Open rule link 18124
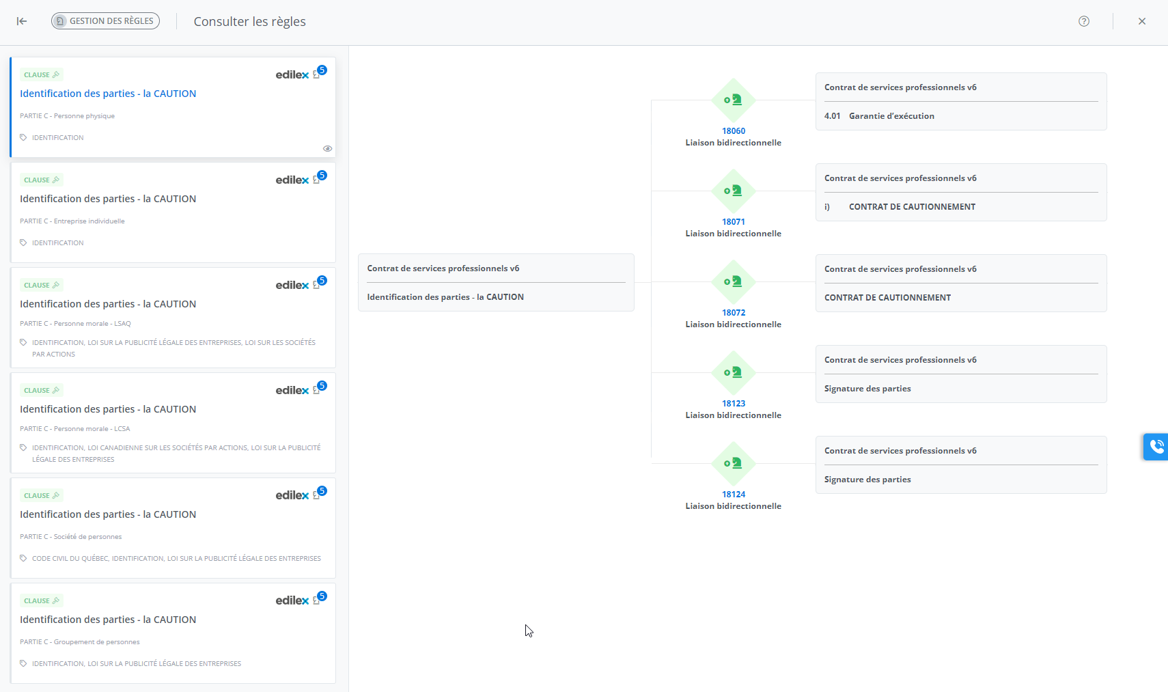 pyautogui.click(x=733, y=495)
